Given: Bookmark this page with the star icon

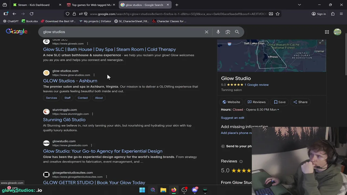Looking at the screenshot, I should coord(278,14).
